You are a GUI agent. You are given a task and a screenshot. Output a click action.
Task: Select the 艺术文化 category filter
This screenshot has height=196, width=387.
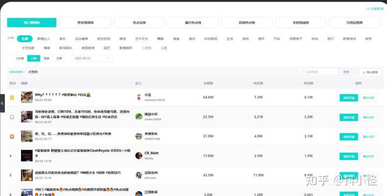pos(142,39)
